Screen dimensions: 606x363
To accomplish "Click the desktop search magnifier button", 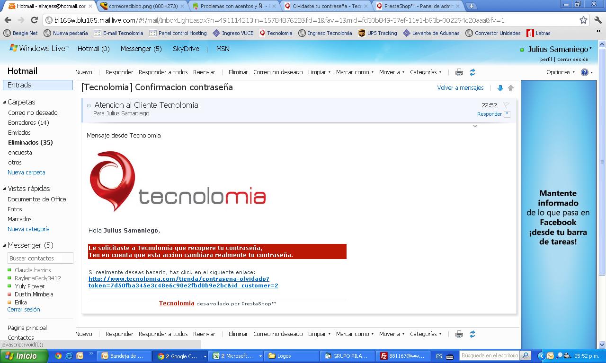I will point(525,355).
